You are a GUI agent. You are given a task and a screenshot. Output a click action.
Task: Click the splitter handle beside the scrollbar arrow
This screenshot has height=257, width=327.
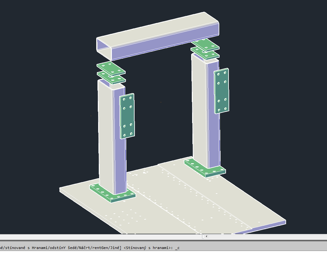point(203,237)
